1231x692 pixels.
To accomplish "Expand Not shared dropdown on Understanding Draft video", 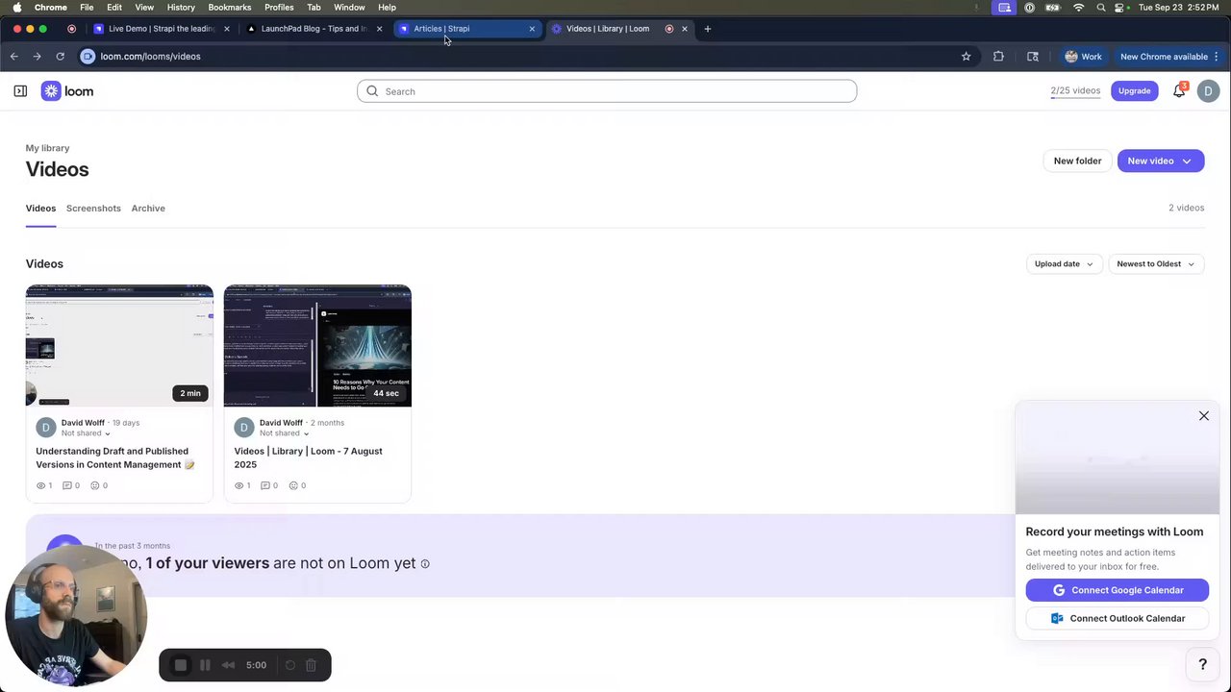I will [86, 433].
